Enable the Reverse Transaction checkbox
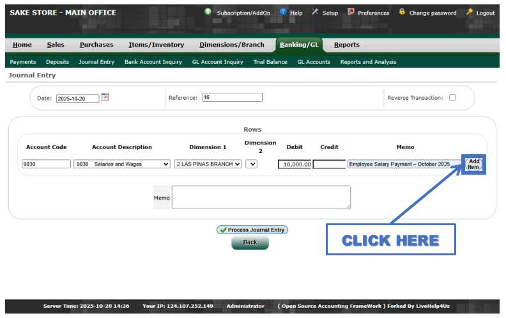The height and width of the screenshot is (318, 506). [x=452, y=98]
